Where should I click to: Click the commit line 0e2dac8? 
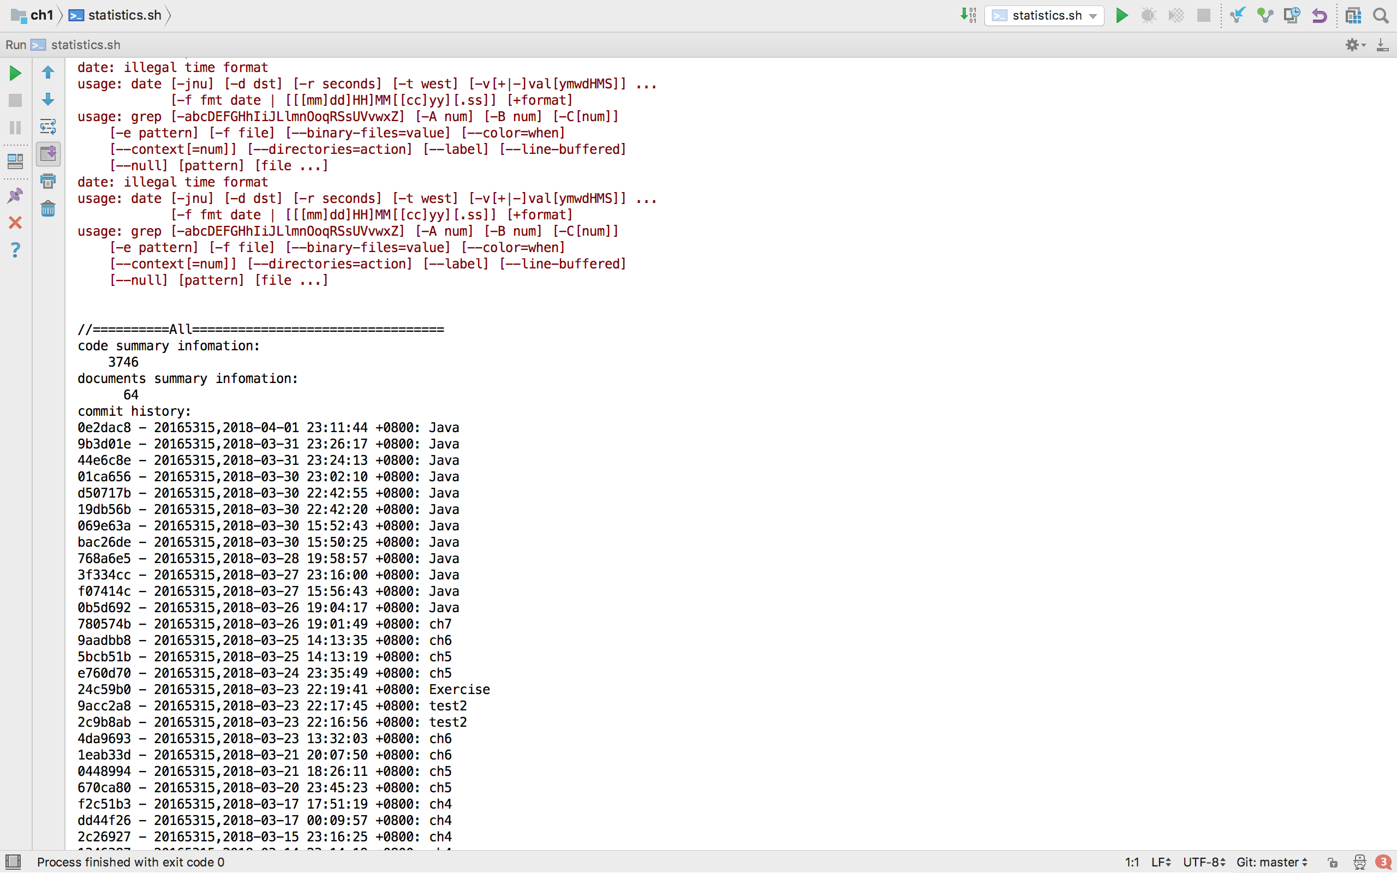268,427
